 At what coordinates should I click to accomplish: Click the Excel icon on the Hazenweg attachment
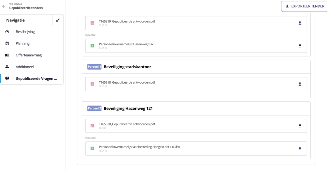click(92, 46)
